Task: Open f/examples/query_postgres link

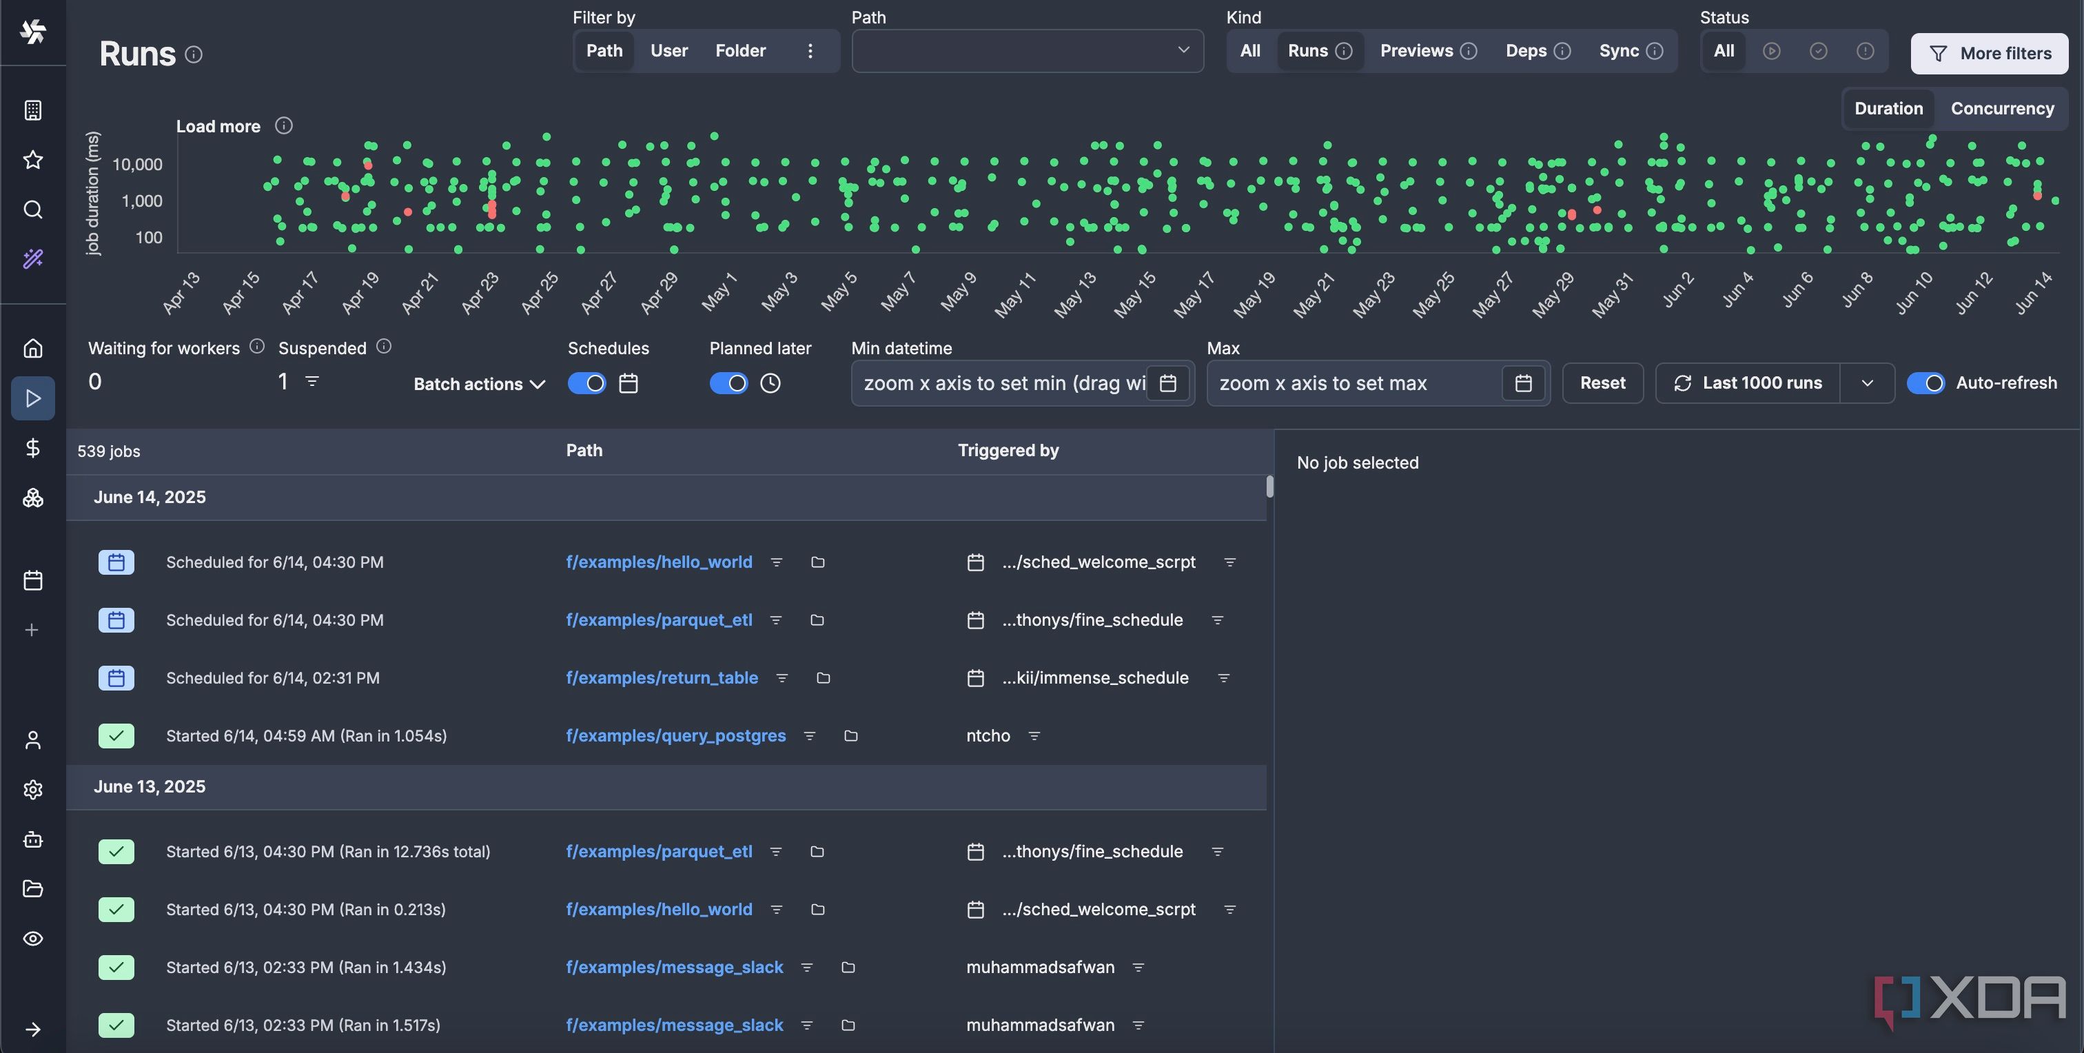Action: point(675,736)
